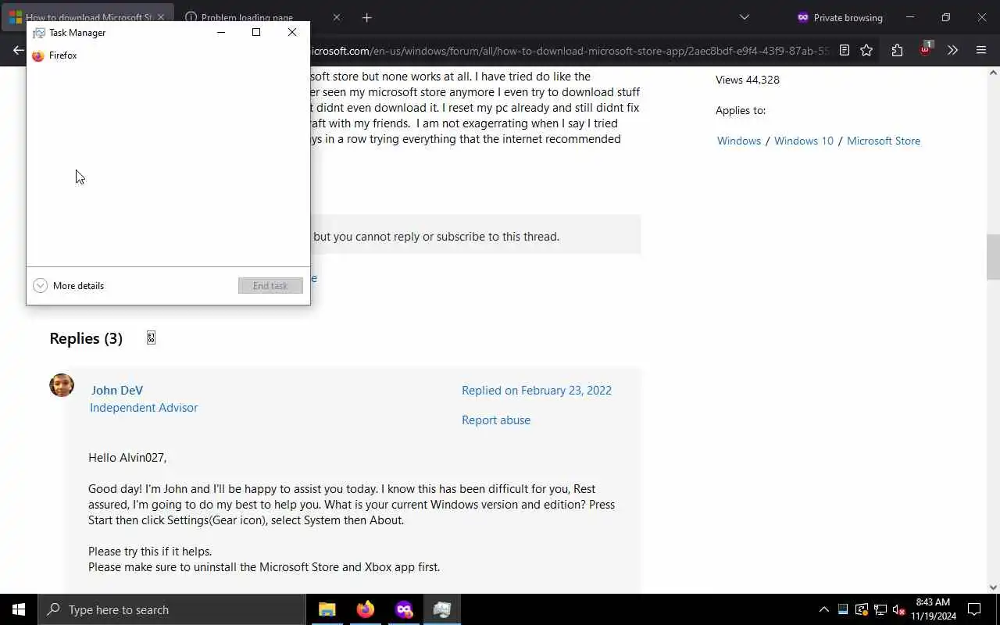Screen dimensions: 1000x625
Task: Click the End task button
Action: pyautogui.click(x=270, y=286)
